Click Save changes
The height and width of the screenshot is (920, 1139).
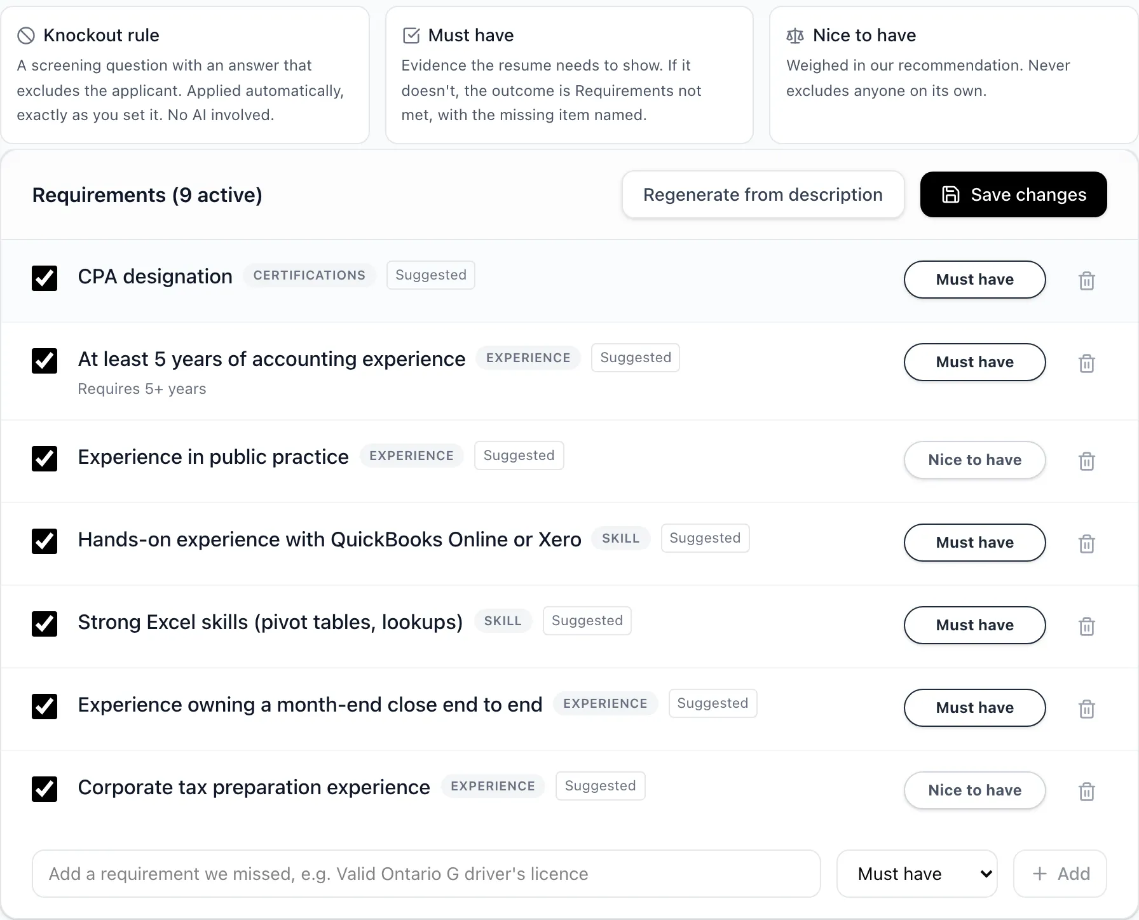[1013, 194]
